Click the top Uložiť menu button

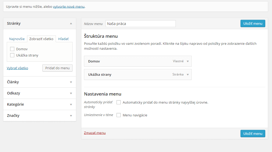(x=253, y=23)
